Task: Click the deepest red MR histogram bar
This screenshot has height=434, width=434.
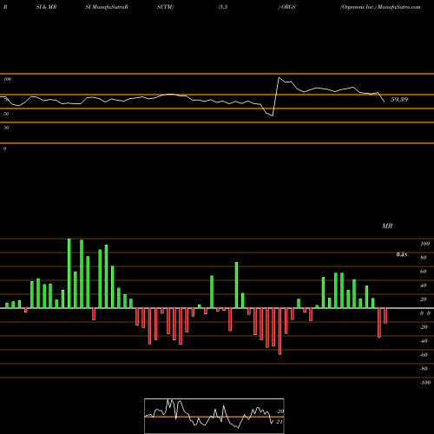Action: pyautogui.click(x=279, y=332)
